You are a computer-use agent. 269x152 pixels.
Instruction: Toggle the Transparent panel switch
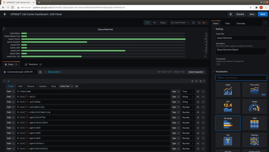[218, 64]
